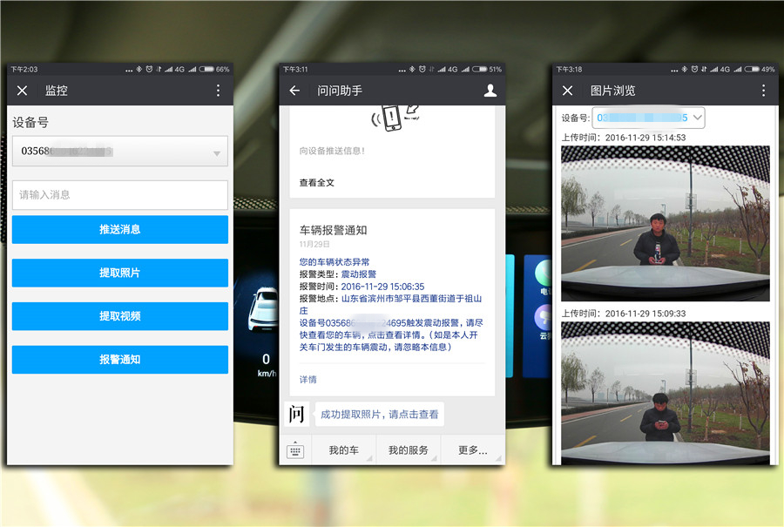Screen dimensions: 784x527
Task: Open the 我的服务 bottom menu
Action: (x=408, y=450)
